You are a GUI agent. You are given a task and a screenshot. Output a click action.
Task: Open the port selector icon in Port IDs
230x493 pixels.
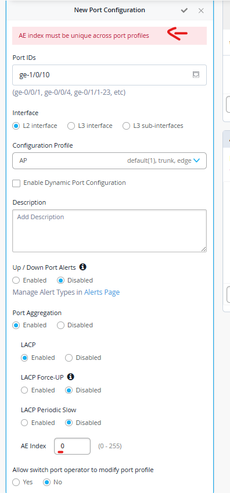[196, 74]
